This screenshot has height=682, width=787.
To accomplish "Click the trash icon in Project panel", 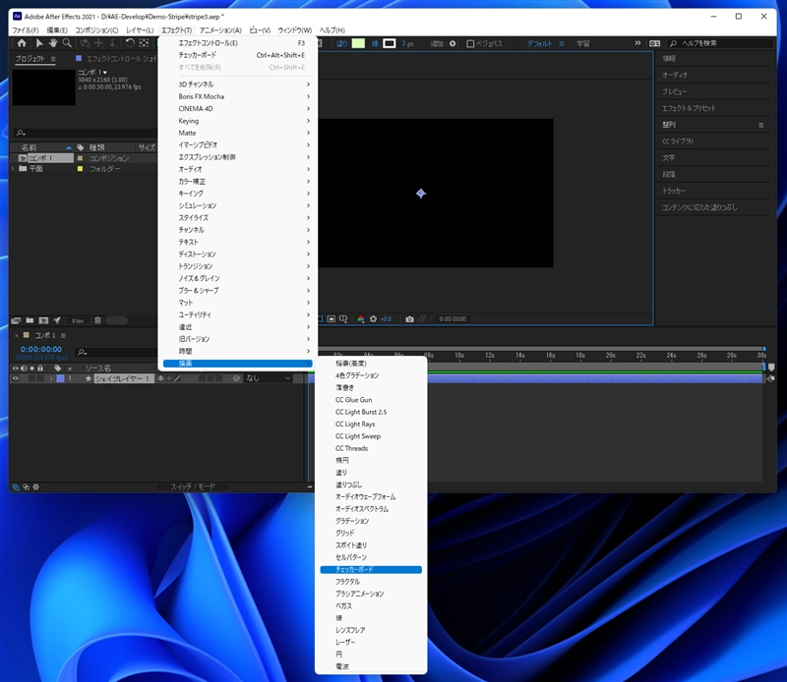I will pyautogui.click(x=96, y=320).
